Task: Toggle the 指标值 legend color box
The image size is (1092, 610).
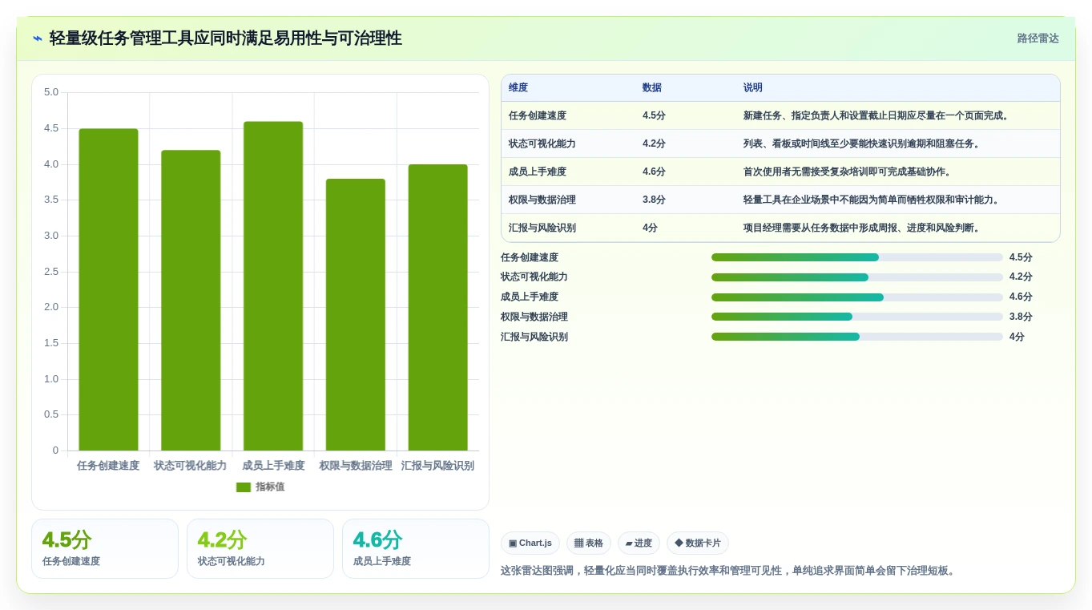Action: (x=244, y=487)
